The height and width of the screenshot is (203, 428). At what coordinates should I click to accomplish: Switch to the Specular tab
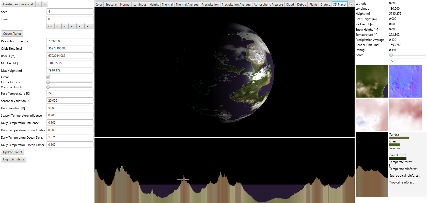tap(111, 5)
